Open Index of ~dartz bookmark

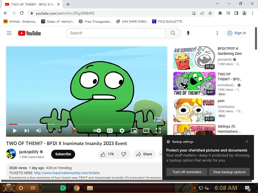pos(58,22)
